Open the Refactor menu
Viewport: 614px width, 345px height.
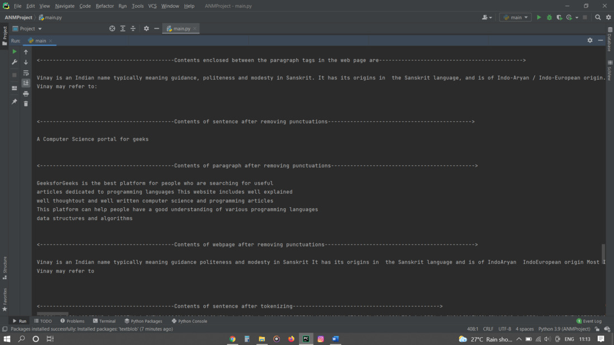104,6
